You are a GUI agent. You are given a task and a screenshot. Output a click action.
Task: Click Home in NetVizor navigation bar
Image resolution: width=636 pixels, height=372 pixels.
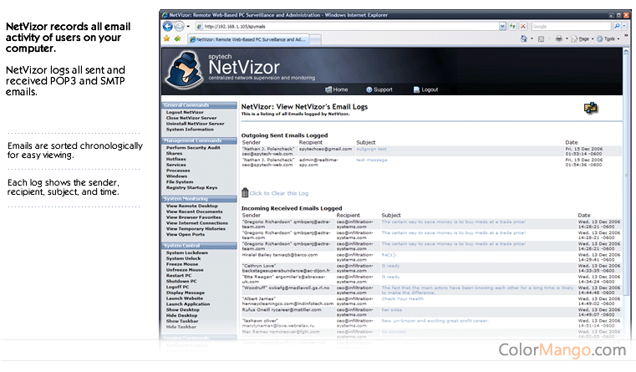[x=336, y=89]
